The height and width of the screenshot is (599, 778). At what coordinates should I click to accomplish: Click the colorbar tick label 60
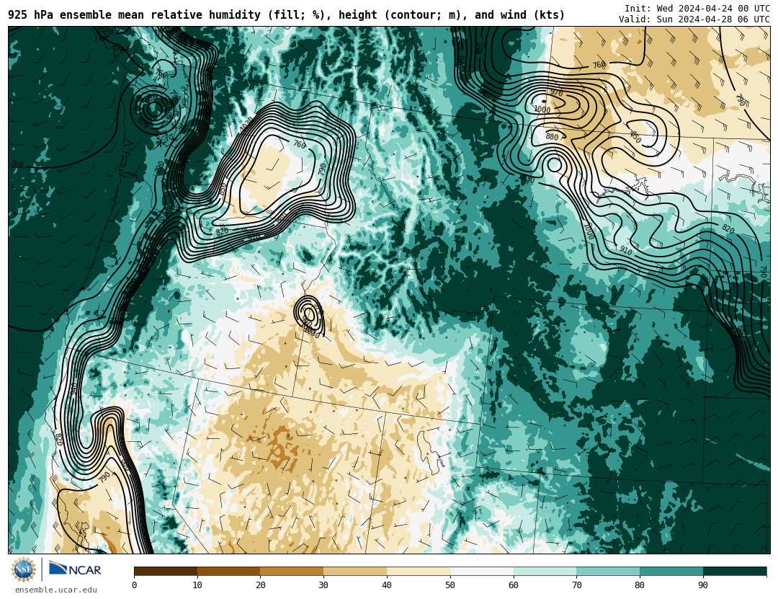click(x=514, y=585)
